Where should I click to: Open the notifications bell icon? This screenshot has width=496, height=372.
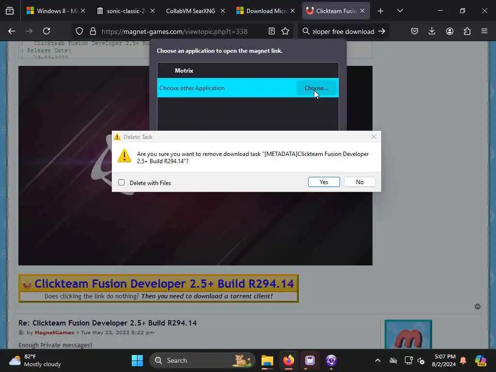463,360
